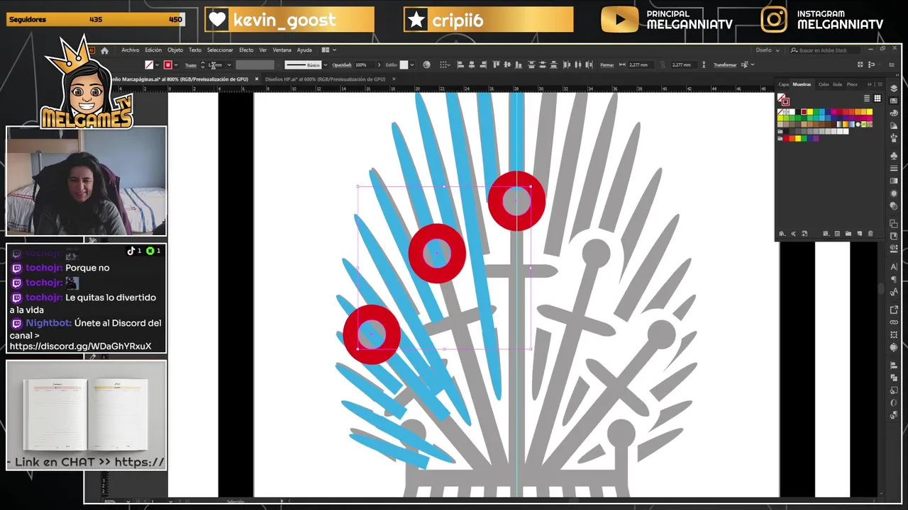Switch to the Pinceles panel tab
This screenshot has height=510, width=908.
(852, 84)
